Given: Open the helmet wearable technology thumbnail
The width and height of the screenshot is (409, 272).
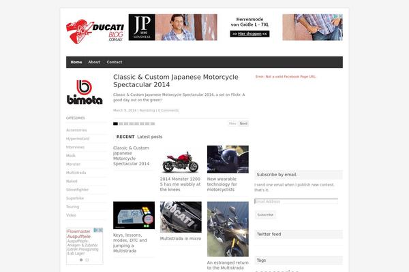Looking at the screenshot, I should click(228, 159).
